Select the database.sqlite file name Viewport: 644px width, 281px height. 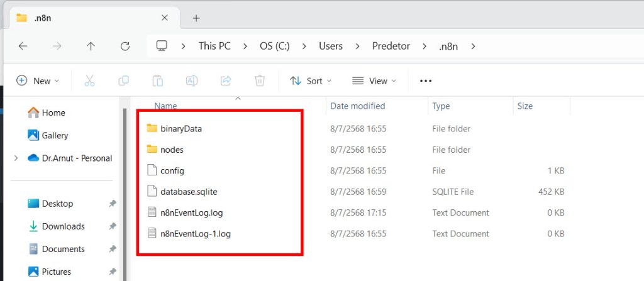point(189,192)
